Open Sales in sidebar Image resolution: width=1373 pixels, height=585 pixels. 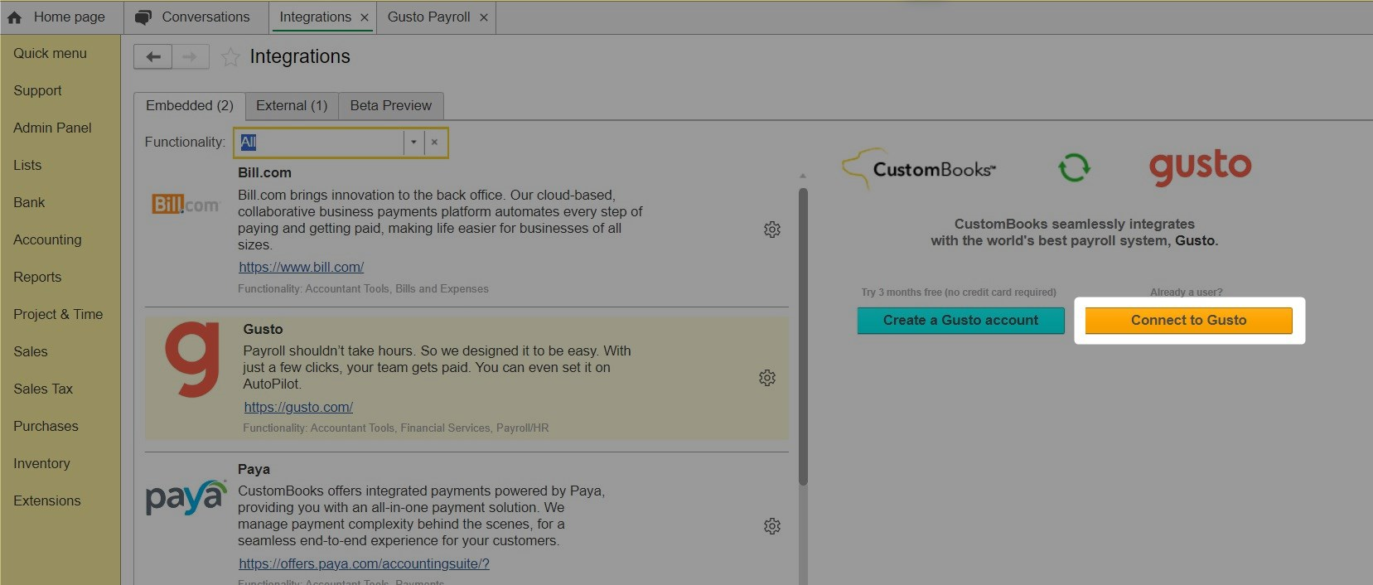pyautogui.click(x=31, y=351)
